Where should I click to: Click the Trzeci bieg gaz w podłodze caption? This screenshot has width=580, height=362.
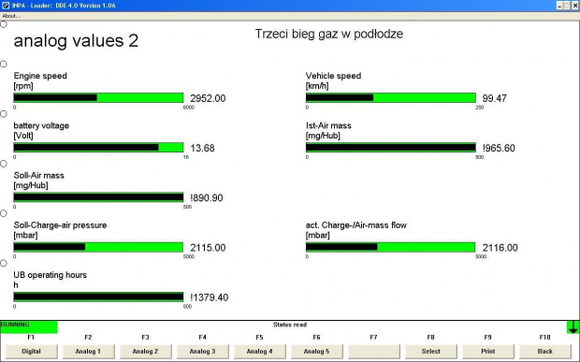pyautogui.click(x=329, y=34)
